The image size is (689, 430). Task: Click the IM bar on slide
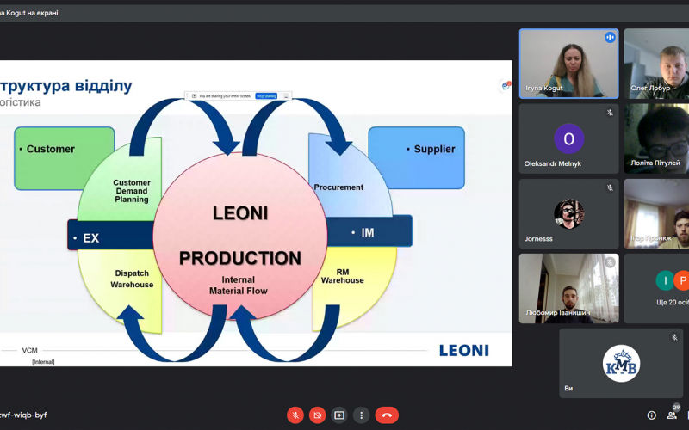pos(369,231)
